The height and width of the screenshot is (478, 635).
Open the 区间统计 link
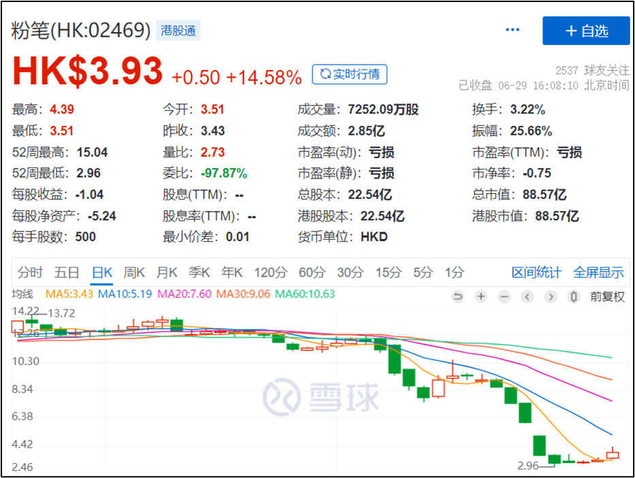pos(536,272)
